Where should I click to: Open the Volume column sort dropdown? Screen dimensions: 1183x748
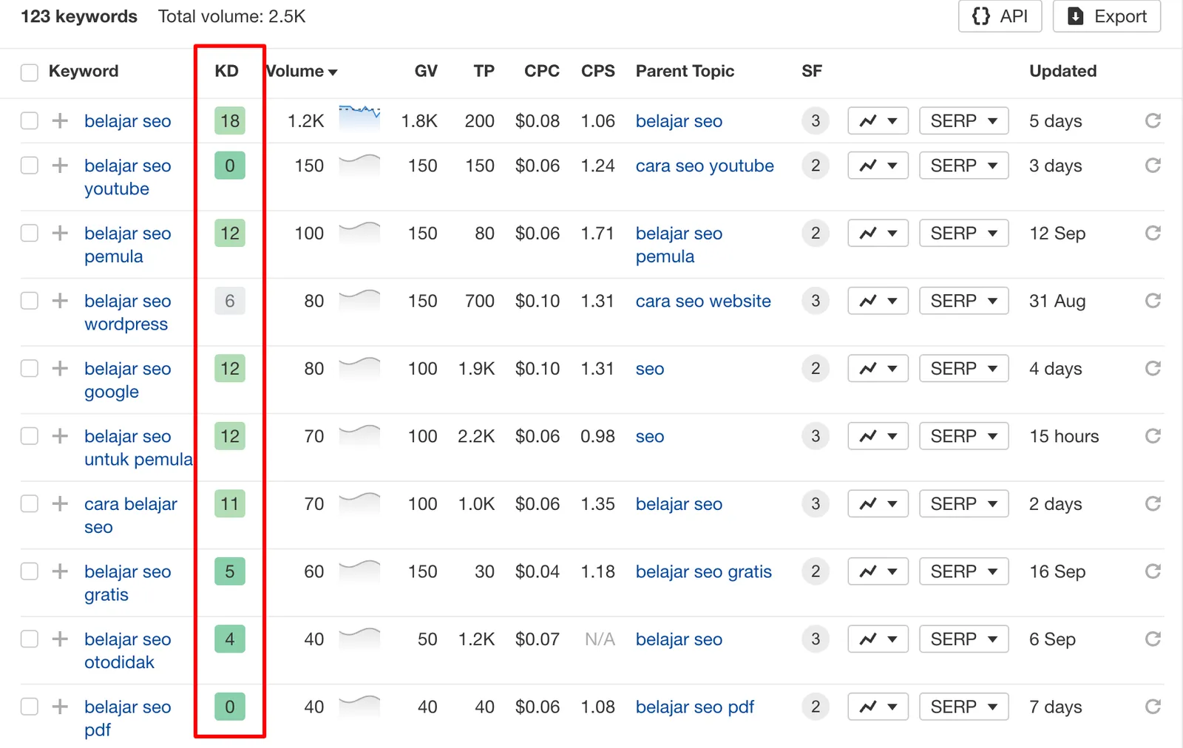coord(334,71)
